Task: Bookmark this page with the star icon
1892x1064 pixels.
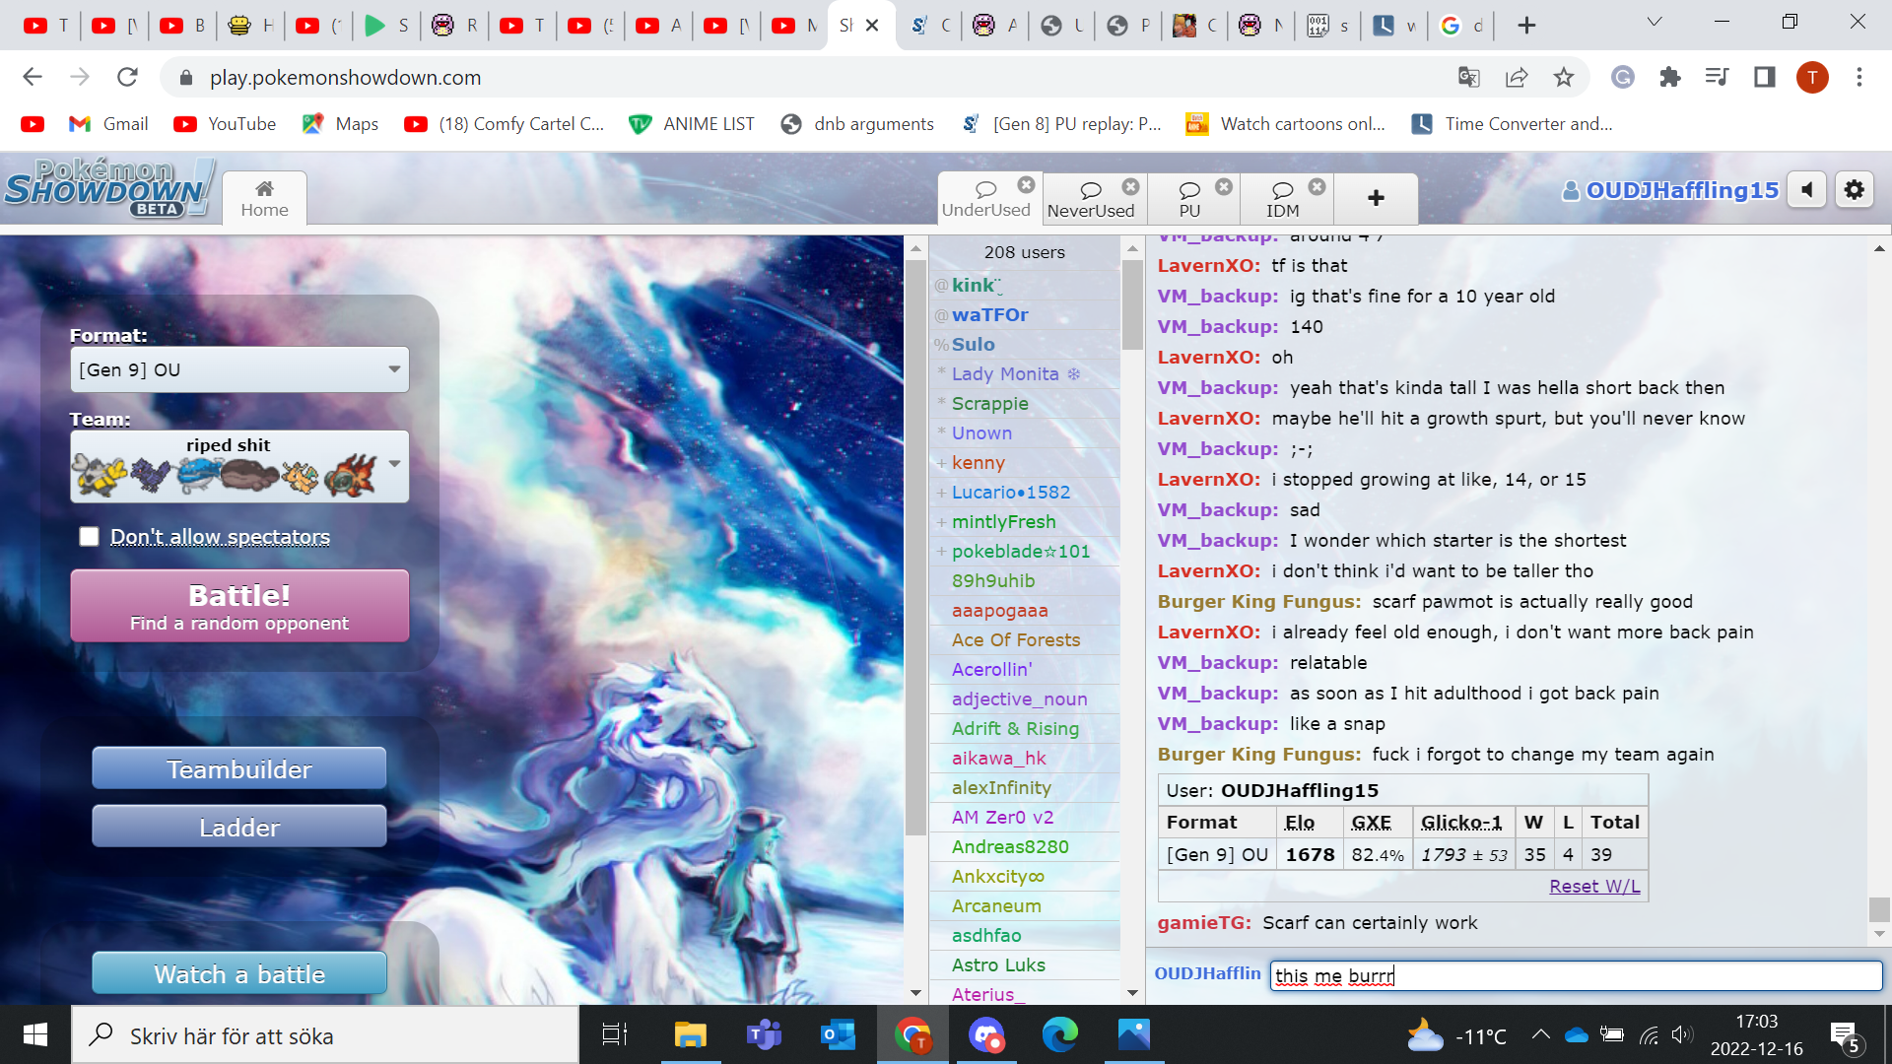Action: [x=1563, y=77]
